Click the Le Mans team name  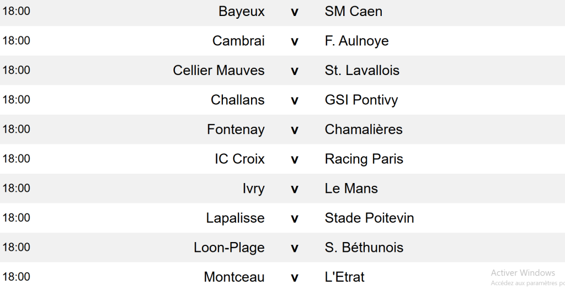(x=351, y=189)
